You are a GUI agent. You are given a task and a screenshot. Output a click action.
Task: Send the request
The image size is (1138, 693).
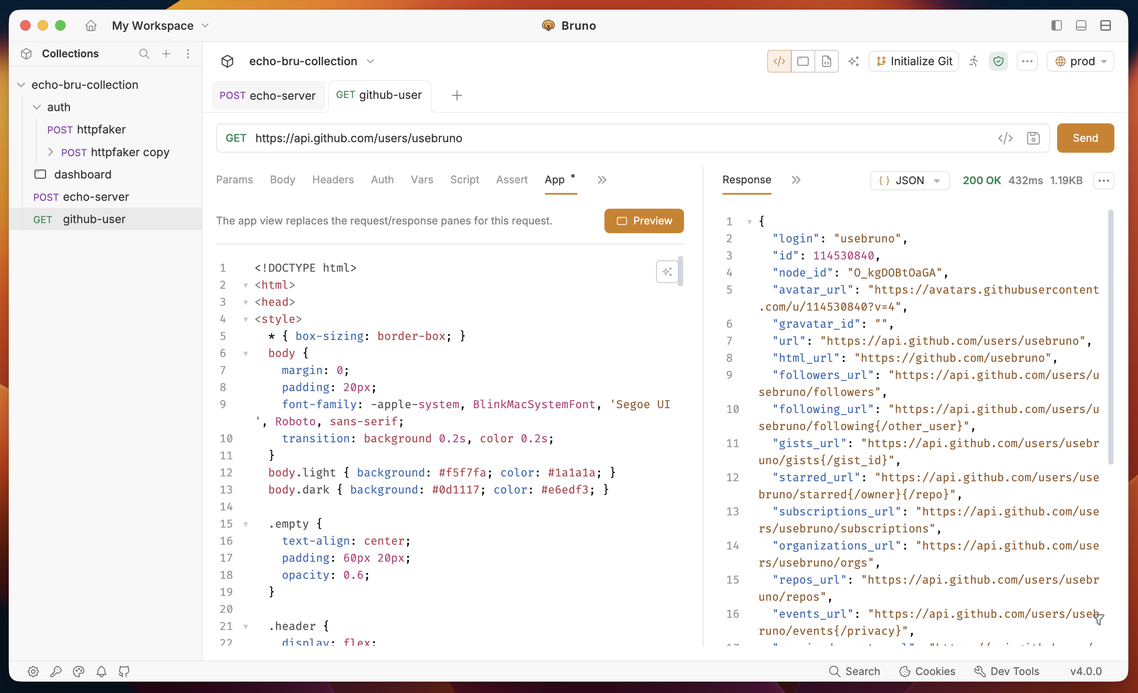click(x=1085, y=138)
